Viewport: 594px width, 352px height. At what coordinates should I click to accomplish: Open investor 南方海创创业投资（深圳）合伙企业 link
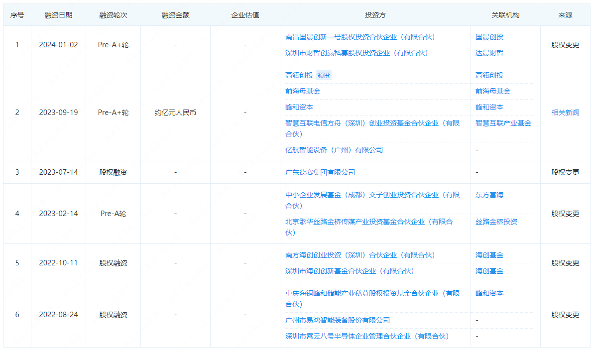click(x=360, y=255)
